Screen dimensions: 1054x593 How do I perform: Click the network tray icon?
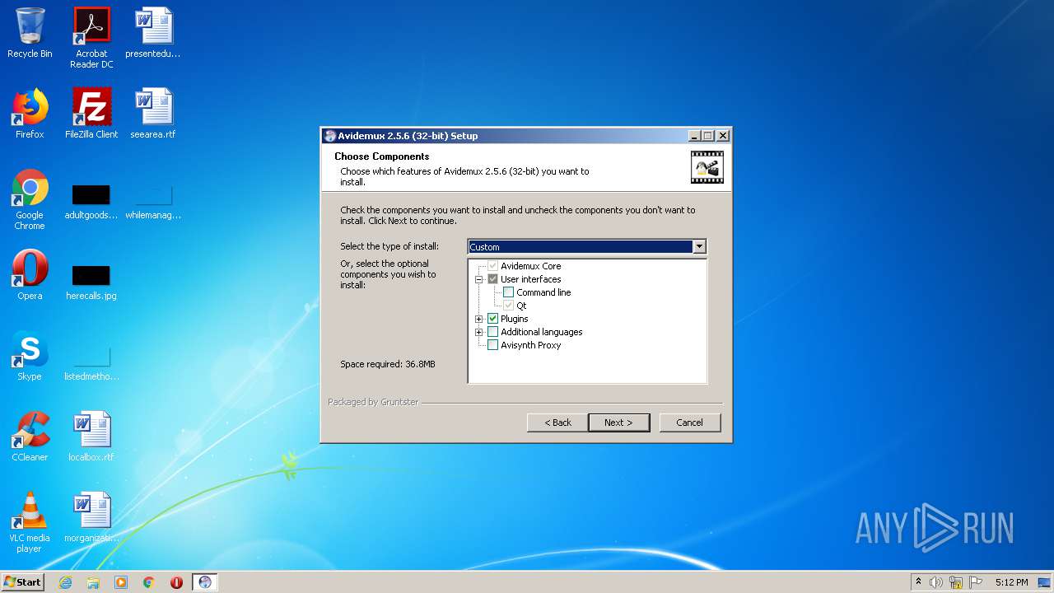click(956, 582)
